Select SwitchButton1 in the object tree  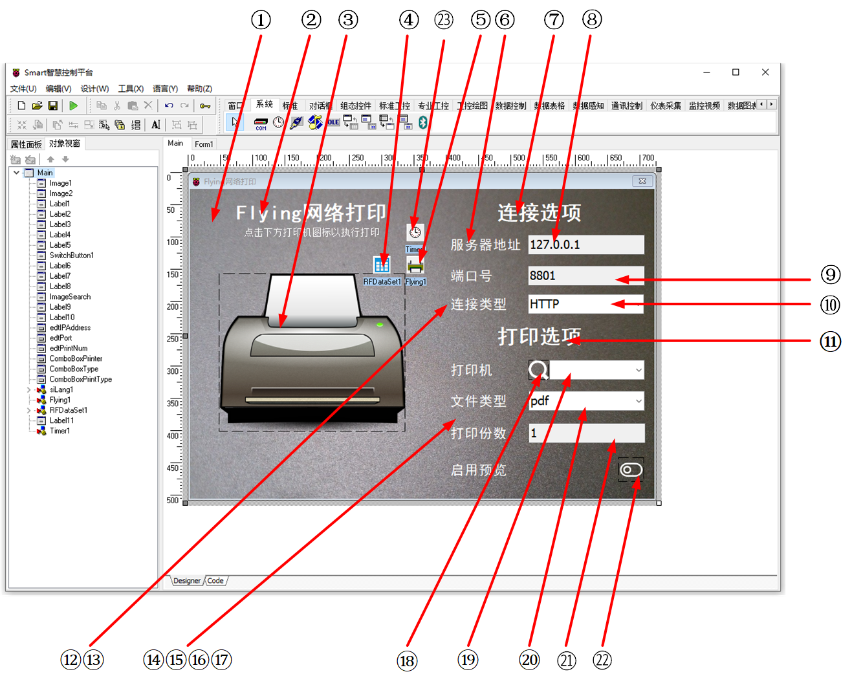coord(72,256)
